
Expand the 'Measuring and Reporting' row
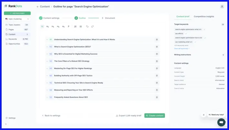pyautogui.click(x=47, y=90)
